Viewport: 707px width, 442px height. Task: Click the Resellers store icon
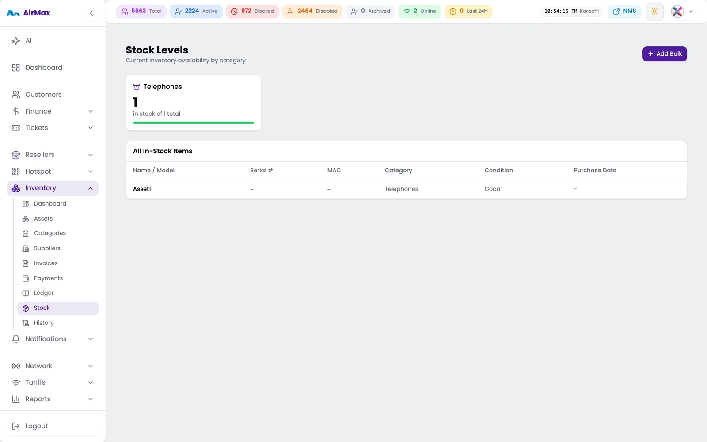16,155
